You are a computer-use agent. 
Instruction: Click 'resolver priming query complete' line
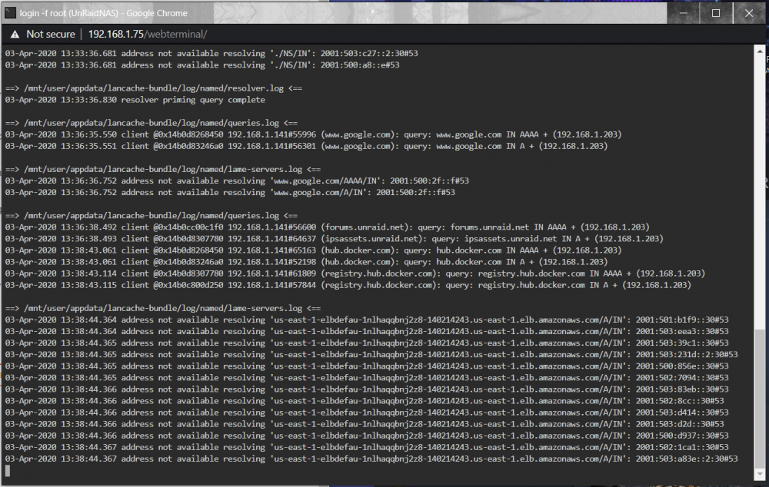coord(135,100)
